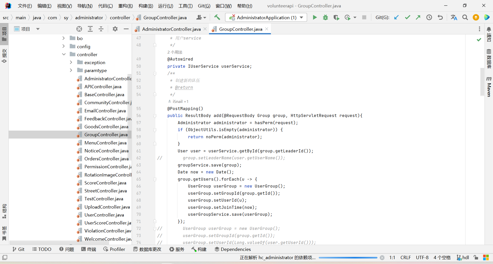Screen dimensions: 493x264
Task: Click the hdl Git branch widget
Action: point(463,257)
